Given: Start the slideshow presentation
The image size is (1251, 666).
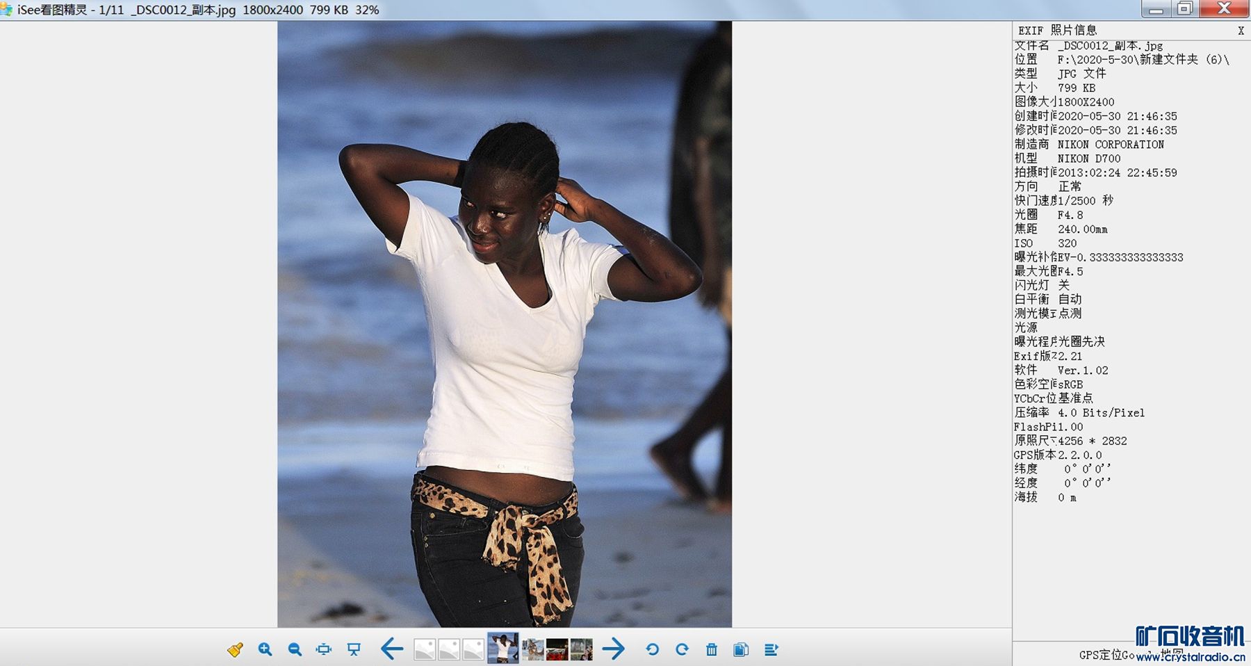Looking at the screenshot, I should click(x=354, y=649).
